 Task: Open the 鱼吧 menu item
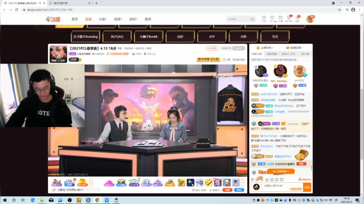point(148,19)
